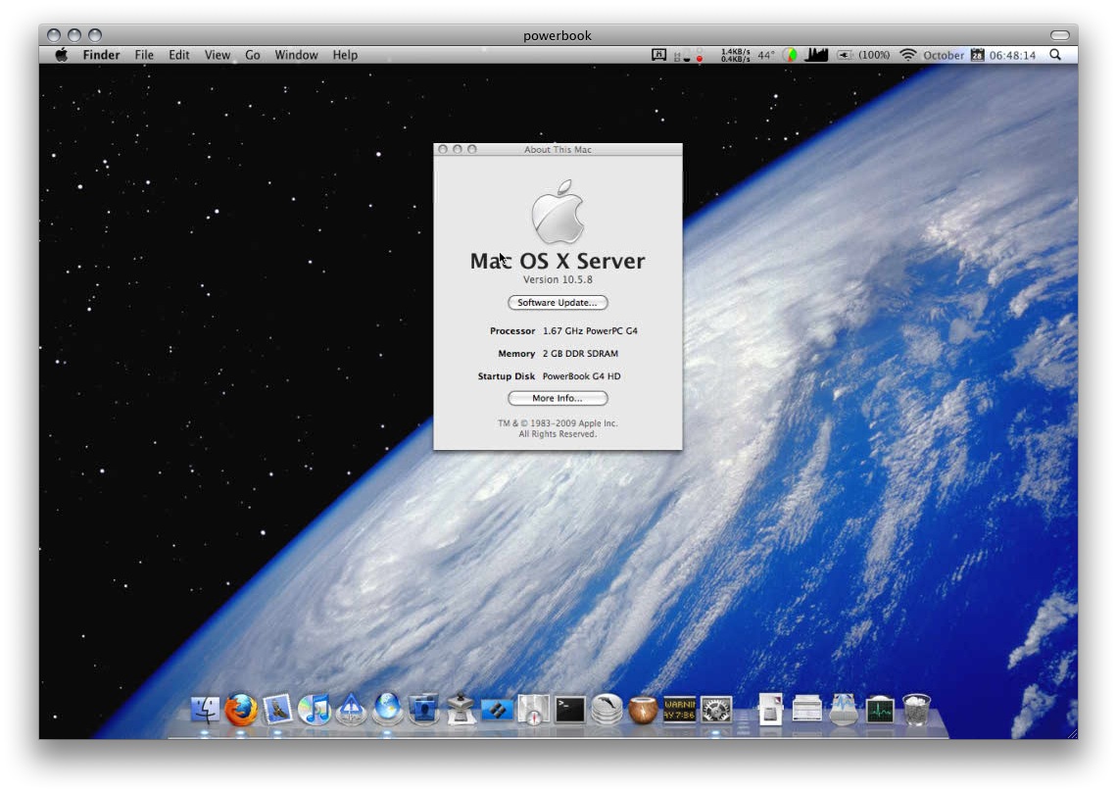Click the 2 GB DDR SDRAM text
1117x793 pixels.
point(580,354)
